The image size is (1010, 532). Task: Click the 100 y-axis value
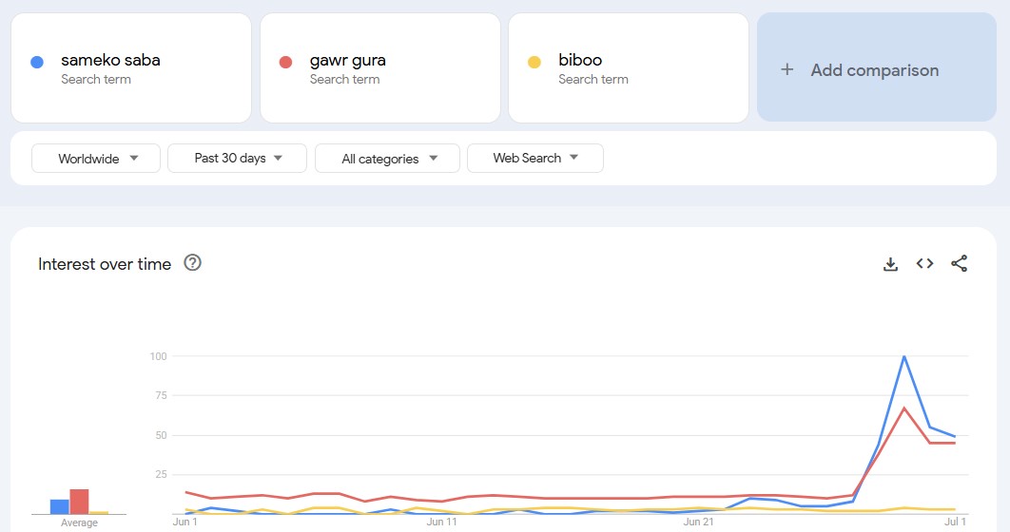click(x=159, y=356)
